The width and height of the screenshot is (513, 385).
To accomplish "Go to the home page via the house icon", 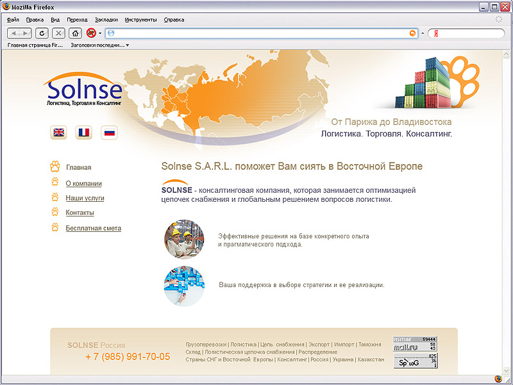I will tap(75, 33).
